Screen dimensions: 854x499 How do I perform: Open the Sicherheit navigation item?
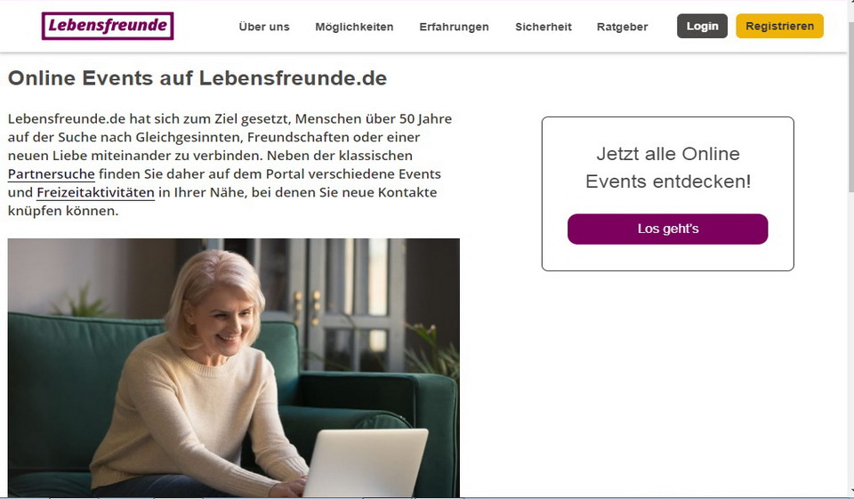(x=544, y=27)
